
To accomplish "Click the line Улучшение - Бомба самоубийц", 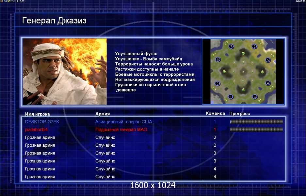I will tap(149, 59).
